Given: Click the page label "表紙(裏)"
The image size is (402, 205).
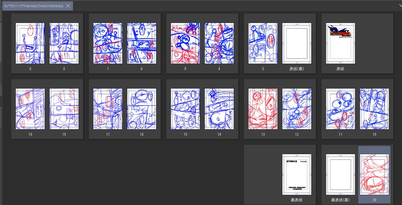Looking at the screenshot, I should coord(297,69).
